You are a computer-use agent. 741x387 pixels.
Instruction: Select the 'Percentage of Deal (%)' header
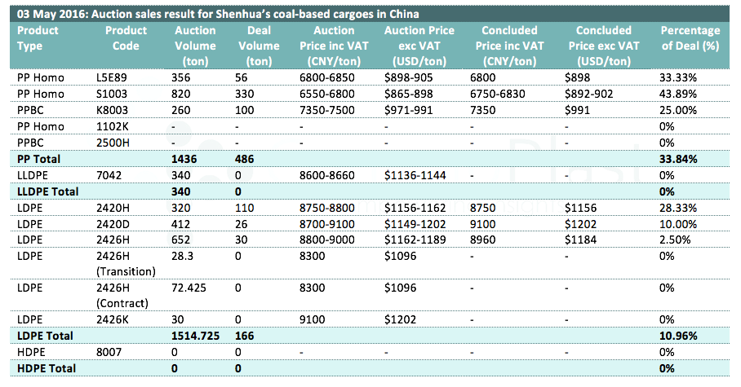[690, 38]
